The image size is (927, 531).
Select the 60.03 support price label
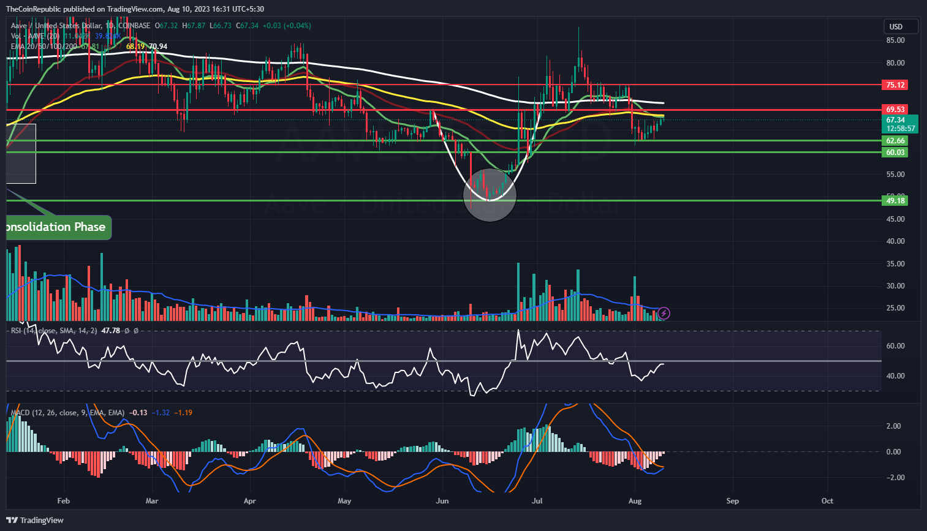coord(895,152)
